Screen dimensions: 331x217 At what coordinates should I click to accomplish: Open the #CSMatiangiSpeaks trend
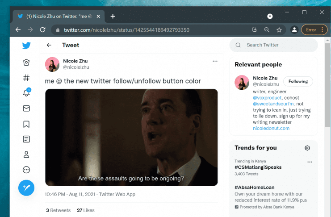coord(258,167)
